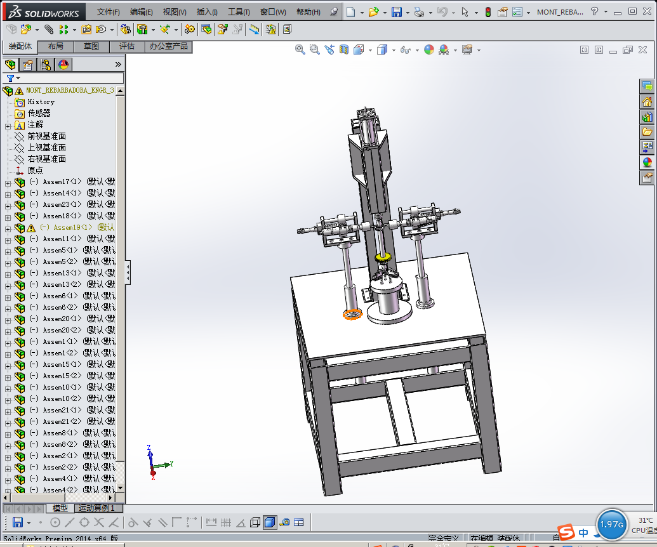
Task: Switch to the 草图 tab
Action: click(x=91, y=46)
